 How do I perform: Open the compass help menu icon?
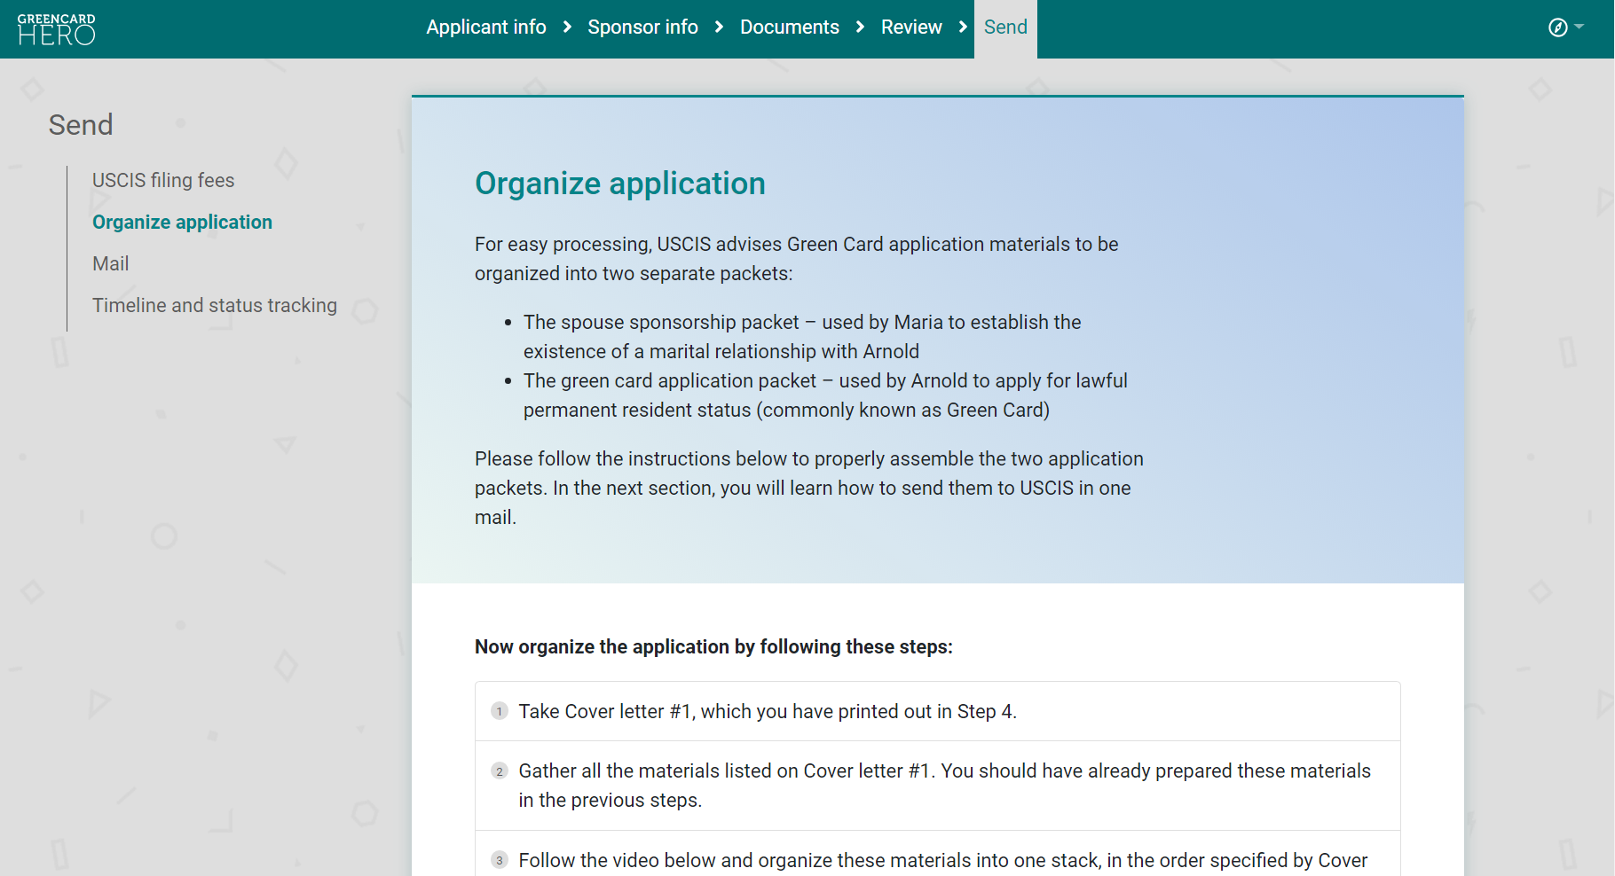1557,27
